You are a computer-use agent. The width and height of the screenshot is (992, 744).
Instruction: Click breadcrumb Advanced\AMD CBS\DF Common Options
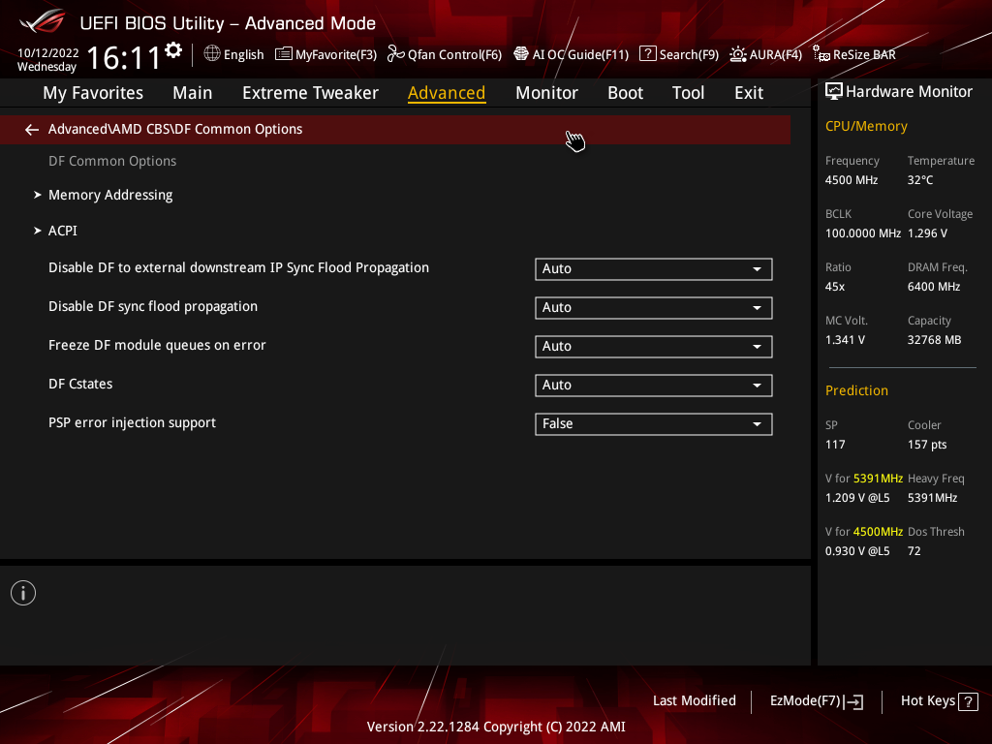pyautogui.click(x=175, y=129)
